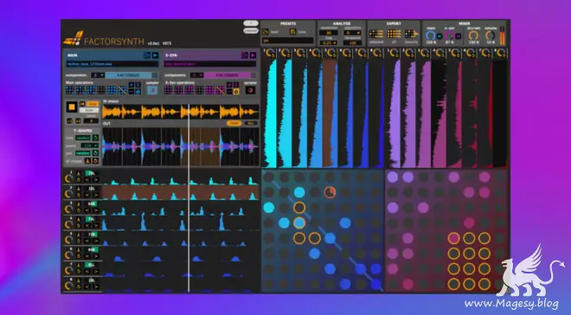Open the T-SHAPES 1/4 speed dropdown
The image size is (571, 315).
(x=90, y=145)
